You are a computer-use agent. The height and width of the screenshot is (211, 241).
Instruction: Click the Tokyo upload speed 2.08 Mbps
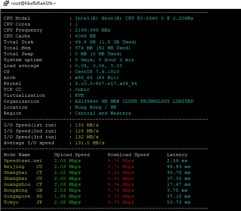[67, 202]
